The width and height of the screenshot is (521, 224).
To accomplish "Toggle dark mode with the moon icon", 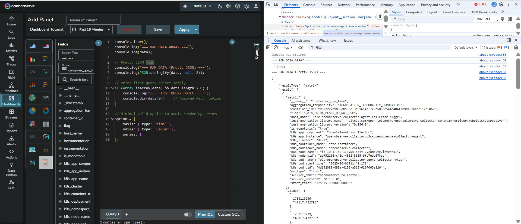I will (220, 6).
